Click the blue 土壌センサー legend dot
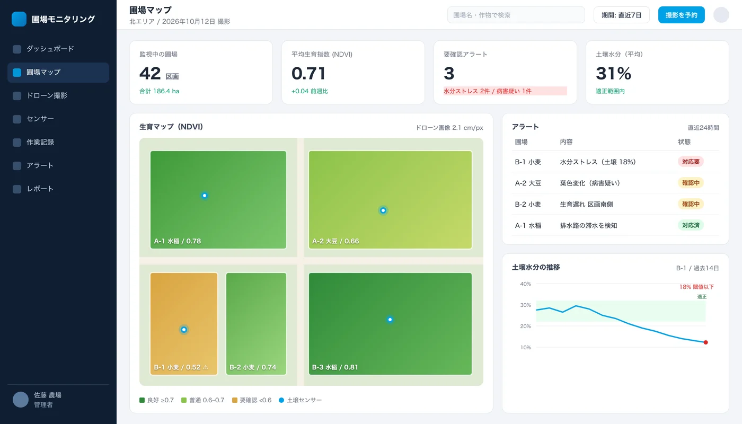This screenshot has width=742, height=424. tap(281, 400)
